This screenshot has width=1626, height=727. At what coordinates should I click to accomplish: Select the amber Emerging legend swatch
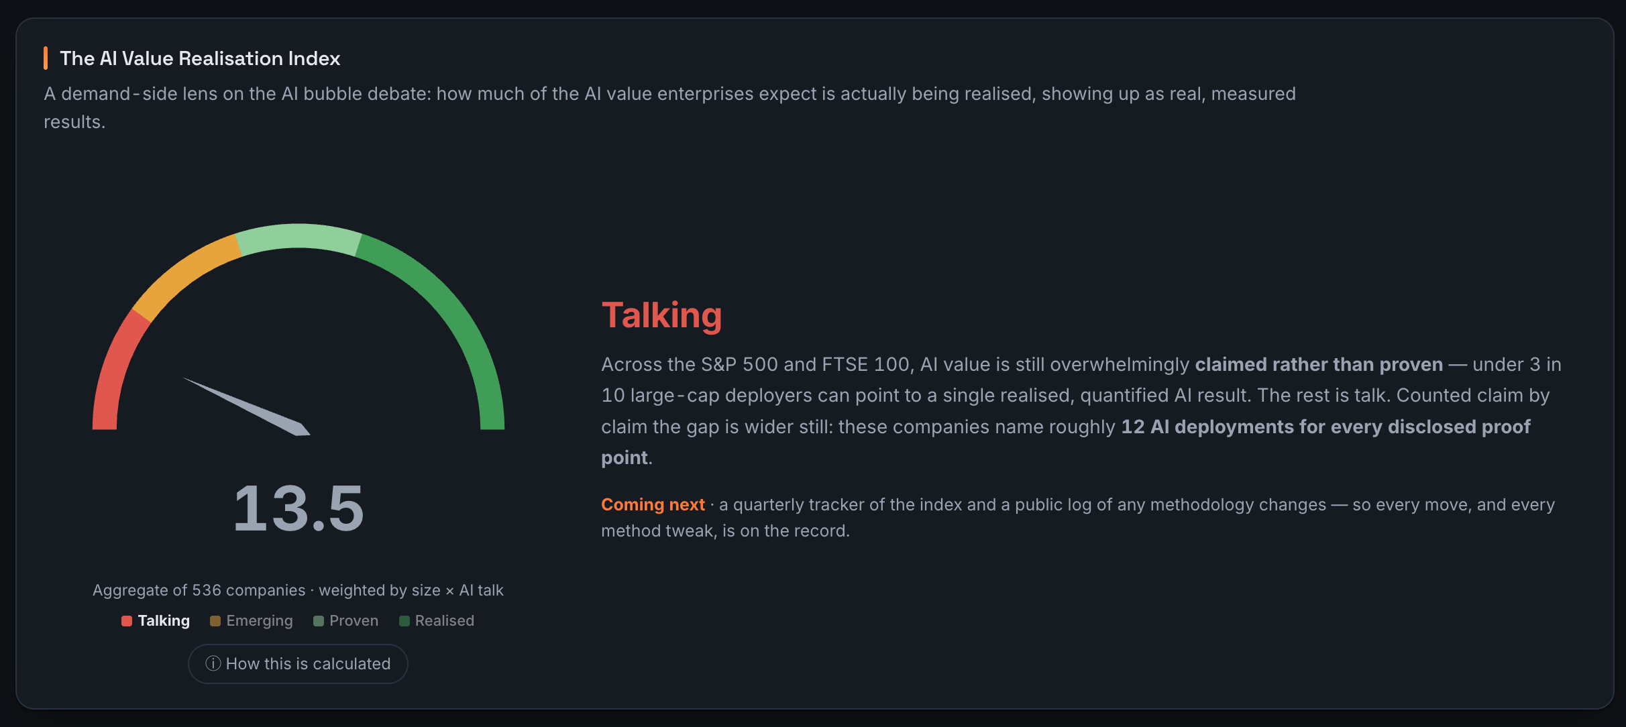pyautogui.click(x=215, y=621)
